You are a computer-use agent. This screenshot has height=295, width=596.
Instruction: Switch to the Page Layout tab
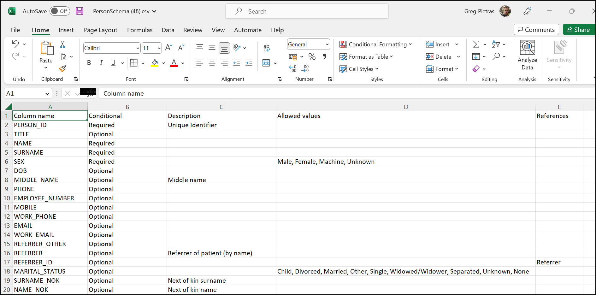[100, 30]
